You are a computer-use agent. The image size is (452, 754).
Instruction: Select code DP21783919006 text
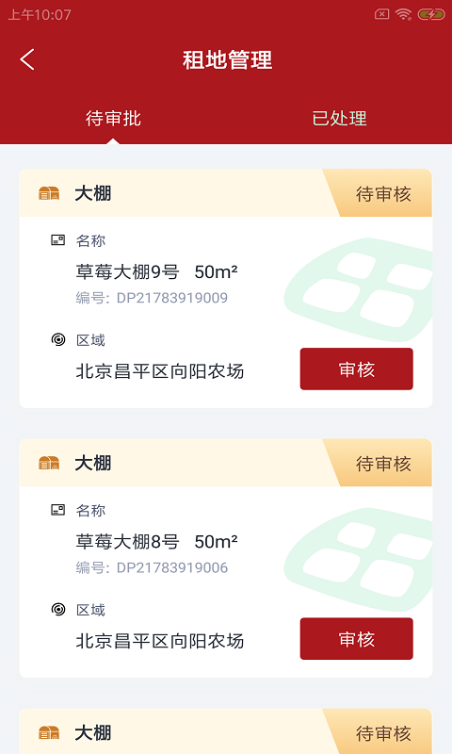point(172,567)
